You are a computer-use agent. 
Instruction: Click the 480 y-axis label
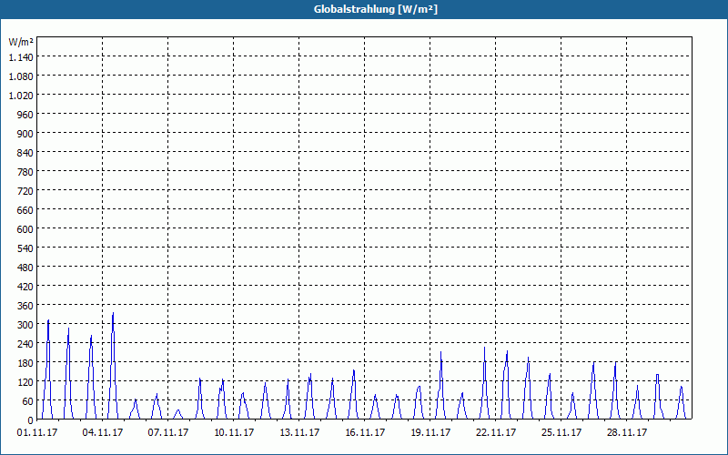(x=25, y=268)
